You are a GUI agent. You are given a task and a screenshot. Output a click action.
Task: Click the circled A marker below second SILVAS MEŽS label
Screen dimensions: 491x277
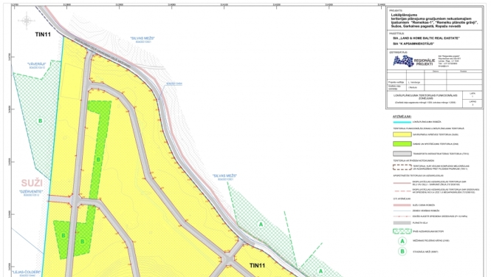point(261,225)
